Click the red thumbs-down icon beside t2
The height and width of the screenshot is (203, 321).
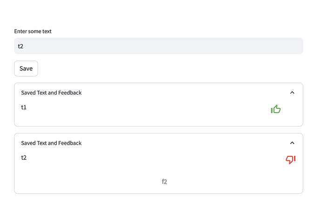tap(291, 160)
